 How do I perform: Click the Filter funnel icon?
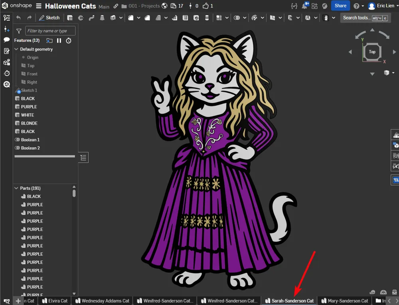19,31
